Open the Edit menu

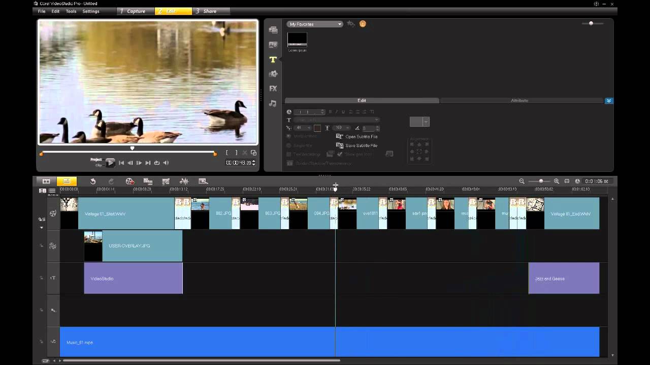coord(56,11)
